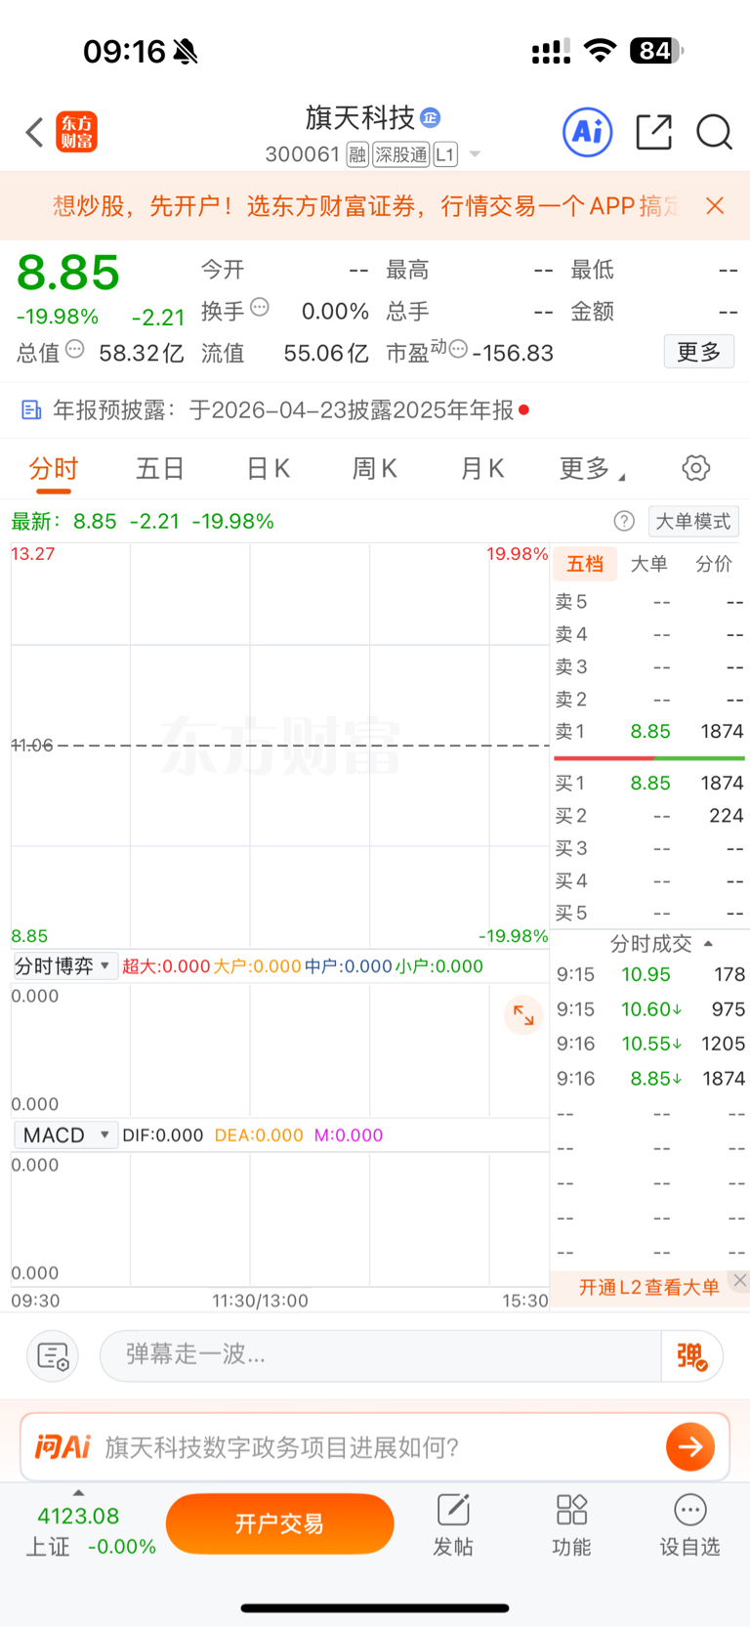Image resolution: width=750 pixels, height=1627 pixels.
Task: Toggle the 弹 danmaku button
Action: point(692,1356)
